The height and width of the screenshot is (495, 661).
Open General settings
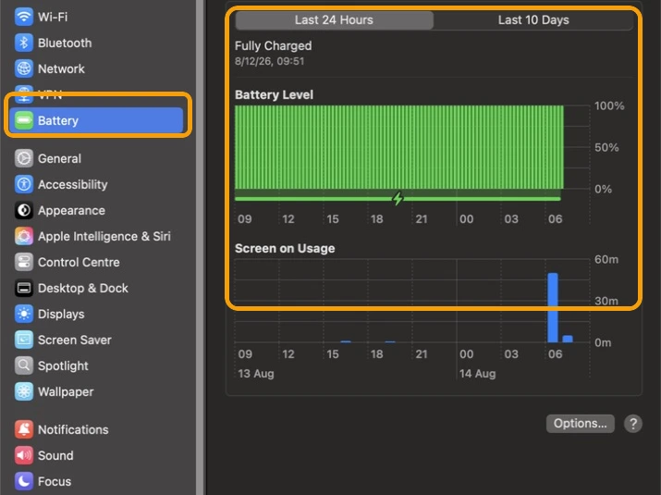point(96,158)
